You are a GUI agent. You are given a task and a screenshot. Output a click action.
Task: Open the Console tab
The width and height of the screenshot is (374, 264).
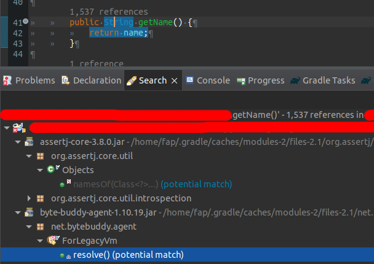[x=208, y=80]
